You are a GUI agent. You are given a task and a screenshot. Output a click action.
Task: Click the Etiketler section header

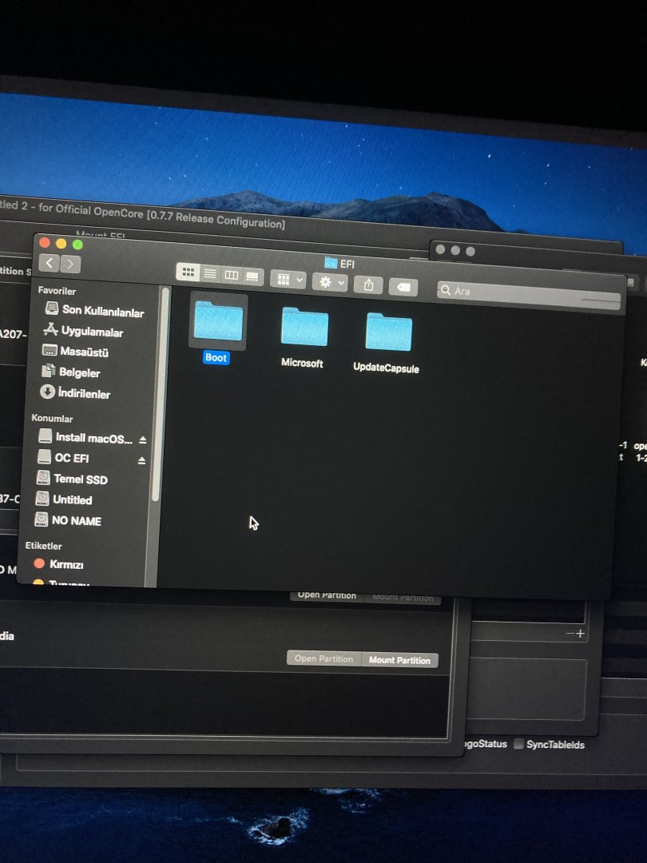click(43, 546)
